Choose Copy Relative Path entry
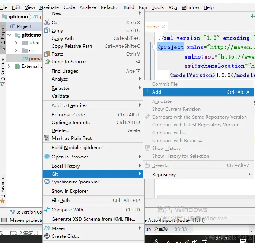Viewport: 255px width, 243px height. 94,46
